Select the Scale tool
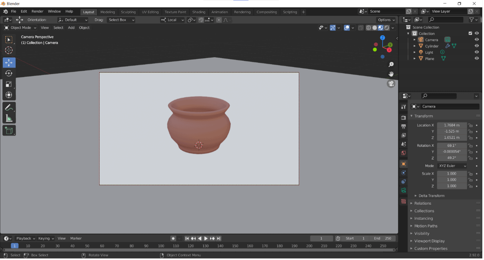 (9, 84)
